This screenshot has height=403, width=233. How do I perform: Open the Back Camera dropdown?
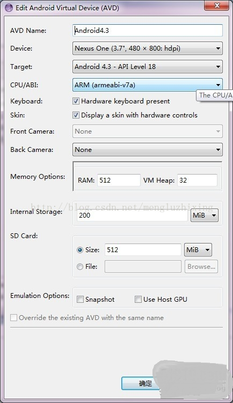(x=148, y=150)
